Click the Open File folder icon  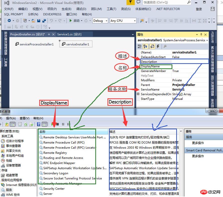(x=33, y=21)
